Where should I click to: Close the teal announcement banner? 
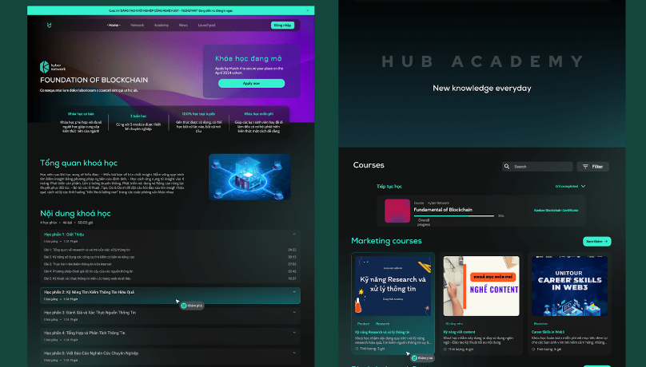click(x=308, y=10)
